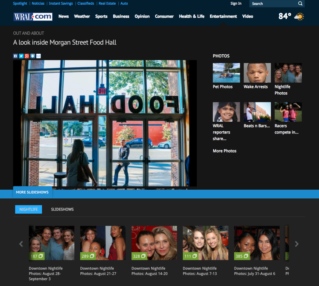Click the WRAL.com logo

33,17
